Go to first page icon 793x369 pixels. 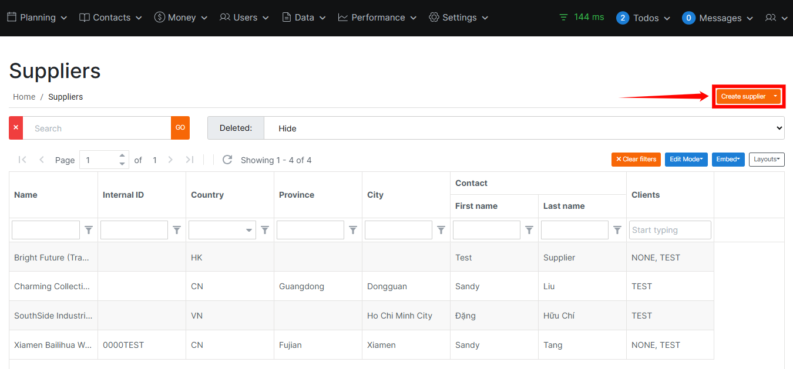click(x=22, y=160)
